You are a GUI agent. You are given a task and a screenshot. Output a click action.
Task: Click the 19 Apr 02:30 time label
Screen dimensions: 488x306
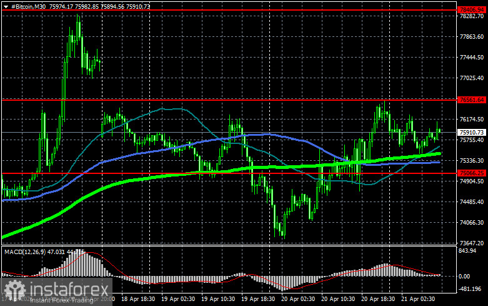tap(178, 299)
